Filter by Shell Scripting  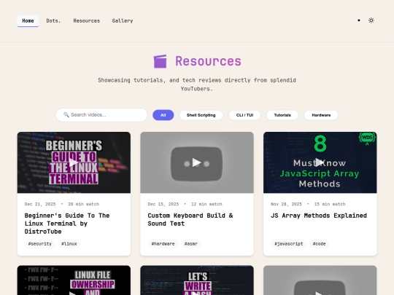click(x=201, y=115)
